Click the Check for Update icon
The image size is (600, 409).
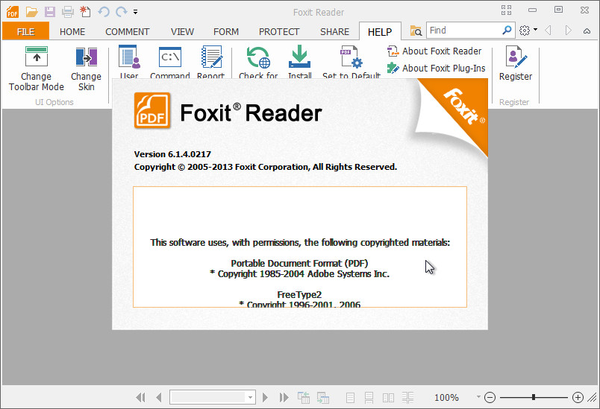(258, 57)
